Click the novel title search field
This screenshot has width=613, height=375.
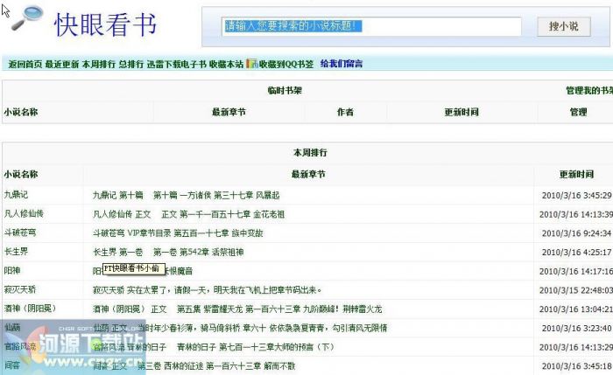point(372,27)
